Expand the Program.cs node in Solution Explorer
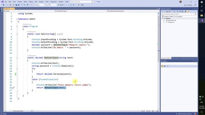 tap(164, 22)
